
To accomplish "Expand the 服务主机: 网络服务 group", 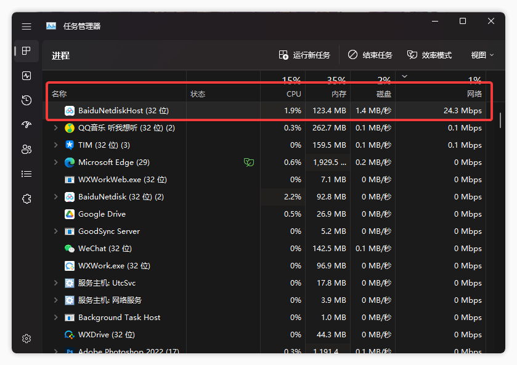I will 55,300.
